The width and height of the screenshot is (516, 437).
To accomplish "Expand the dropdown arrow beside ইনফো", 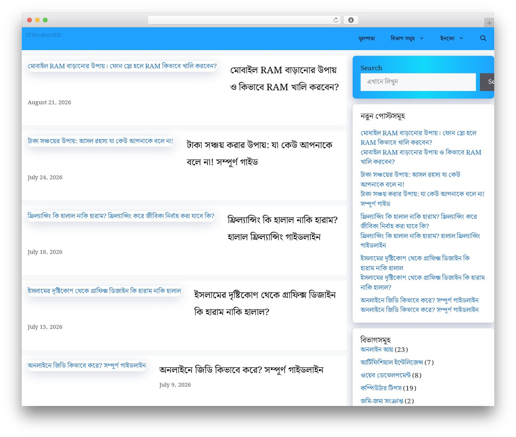I will (x=461, y=38).
